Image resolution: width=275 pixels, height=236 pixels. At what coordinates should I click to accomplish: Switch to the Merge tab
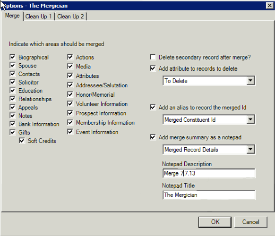pos(12,16)
